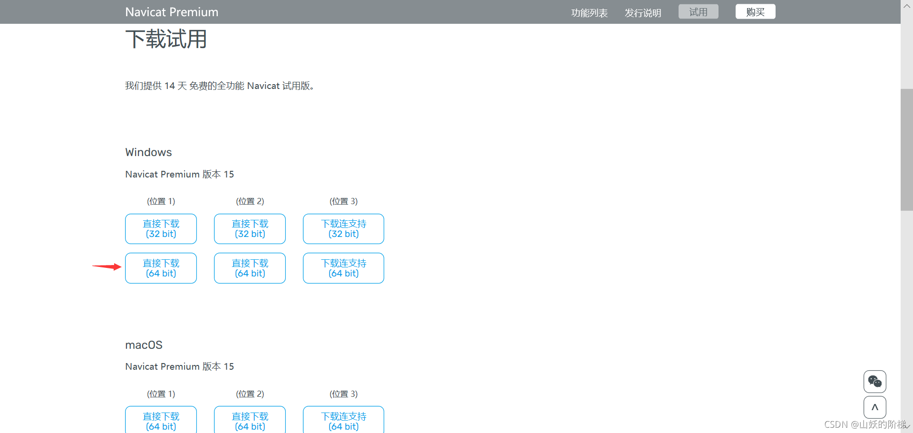Download Windows 32 bit from 位置 1
The width and height of the screenshot is (913, 433).
[161, 229]
